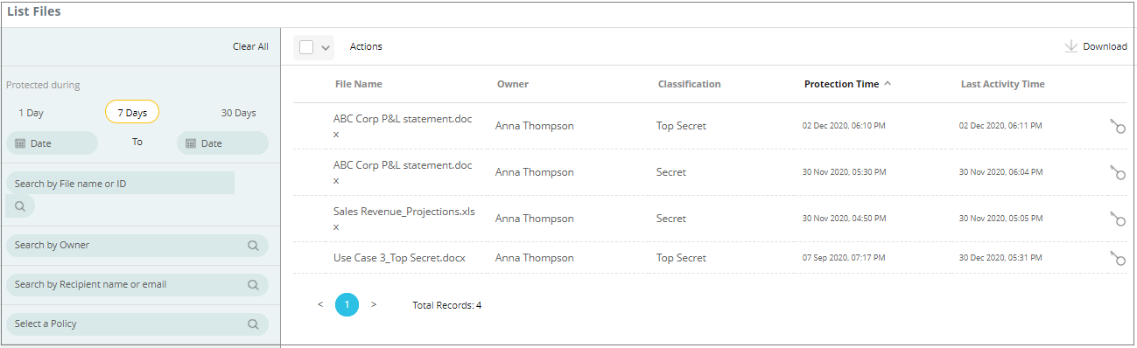1137x348 pixels.
Task: Open the tracking icon for the Top Secret ABC Corp file
Action: [1117, 126]
